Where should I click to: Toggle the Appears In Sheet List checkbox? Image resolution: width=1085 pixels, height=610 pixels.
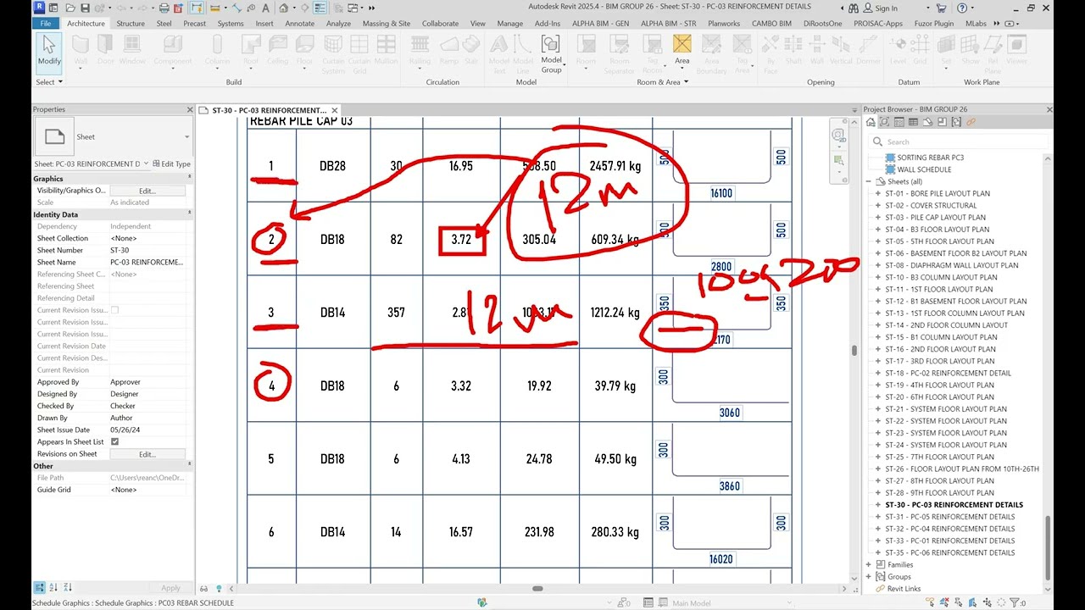click(114, 441)
